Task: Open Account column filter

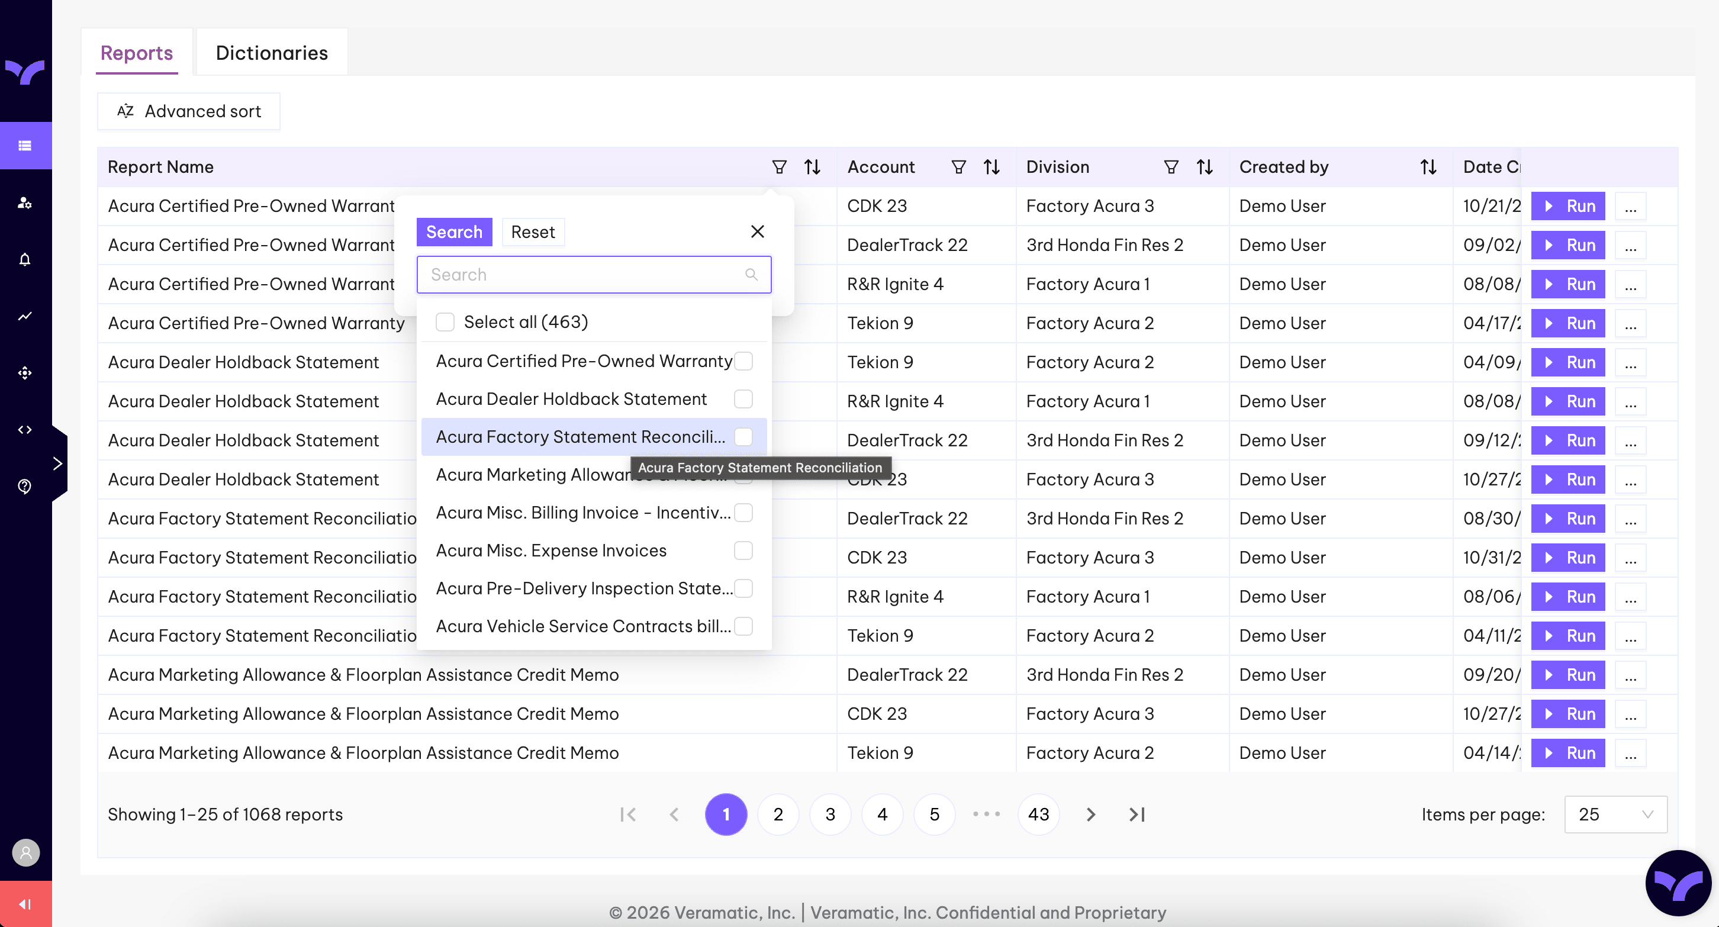Action: (x=958, y=167)
